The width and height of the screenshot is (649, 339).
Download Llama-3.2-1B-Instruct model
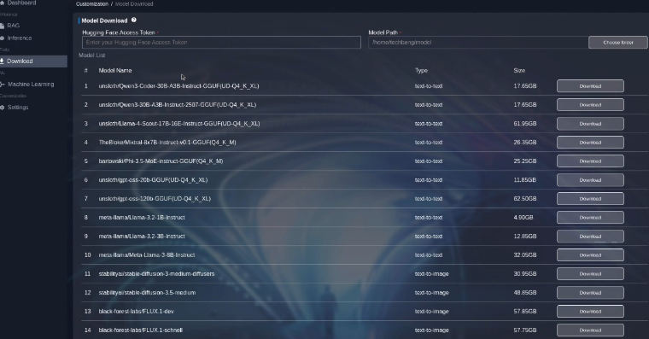pyautogui.click(x=590, y=217)
